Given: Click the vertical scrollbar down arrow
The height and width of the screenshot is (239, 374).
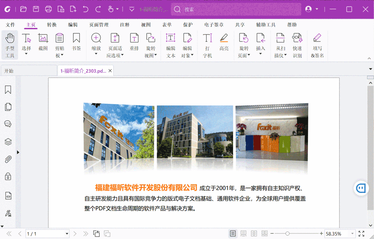Looking at the screenshot, I should (x=370, y=225).
